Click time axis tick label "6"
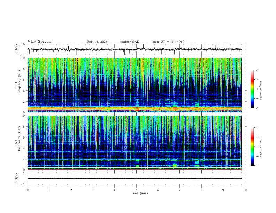 (158, 190)
